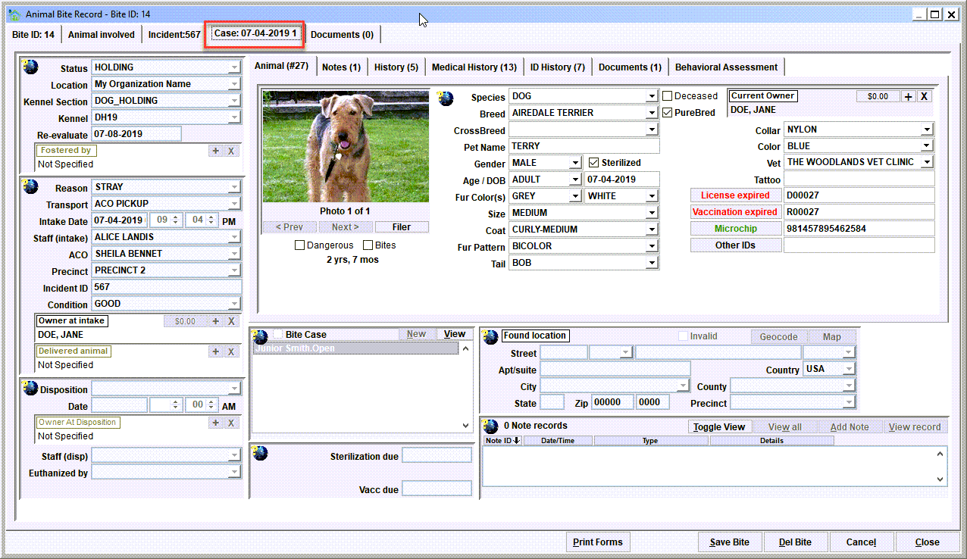
Task: Click the globe icon next to Species
Action: tap(446, 98)
